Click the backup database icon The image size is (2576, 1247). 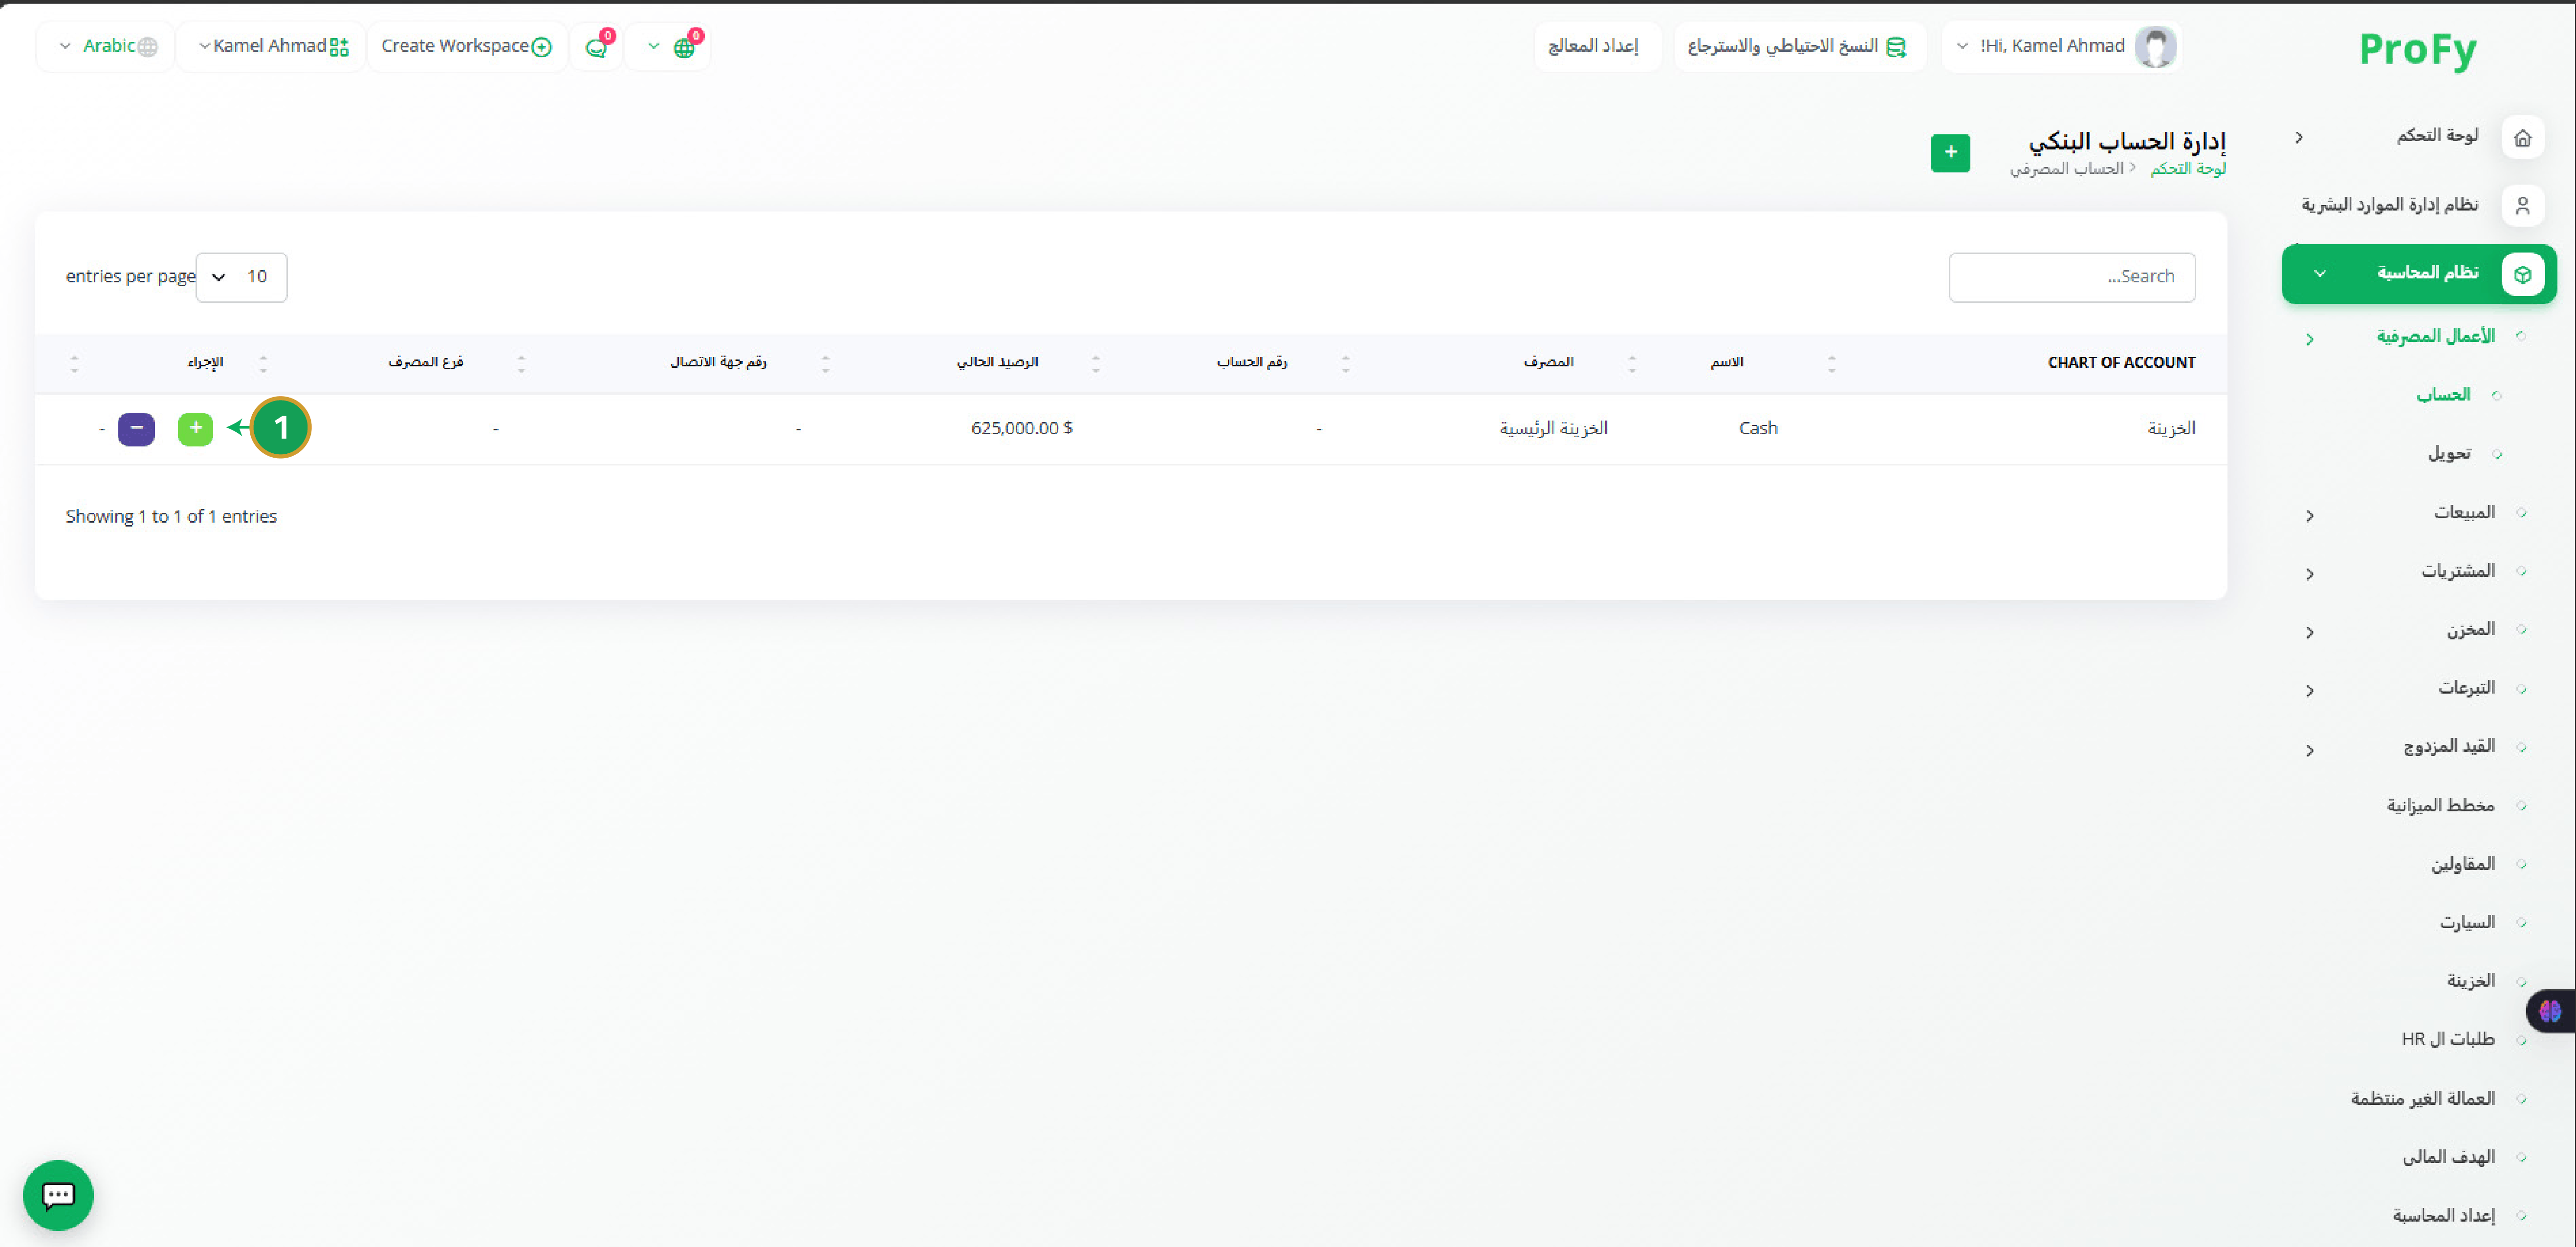1896,47
